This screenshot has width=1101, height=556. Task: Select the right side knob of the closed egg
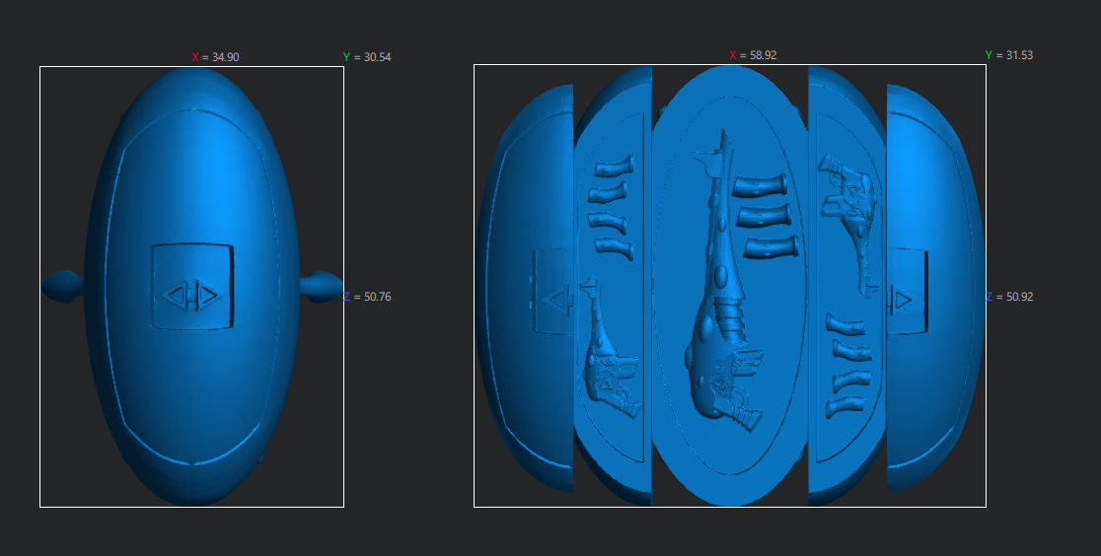321,286
